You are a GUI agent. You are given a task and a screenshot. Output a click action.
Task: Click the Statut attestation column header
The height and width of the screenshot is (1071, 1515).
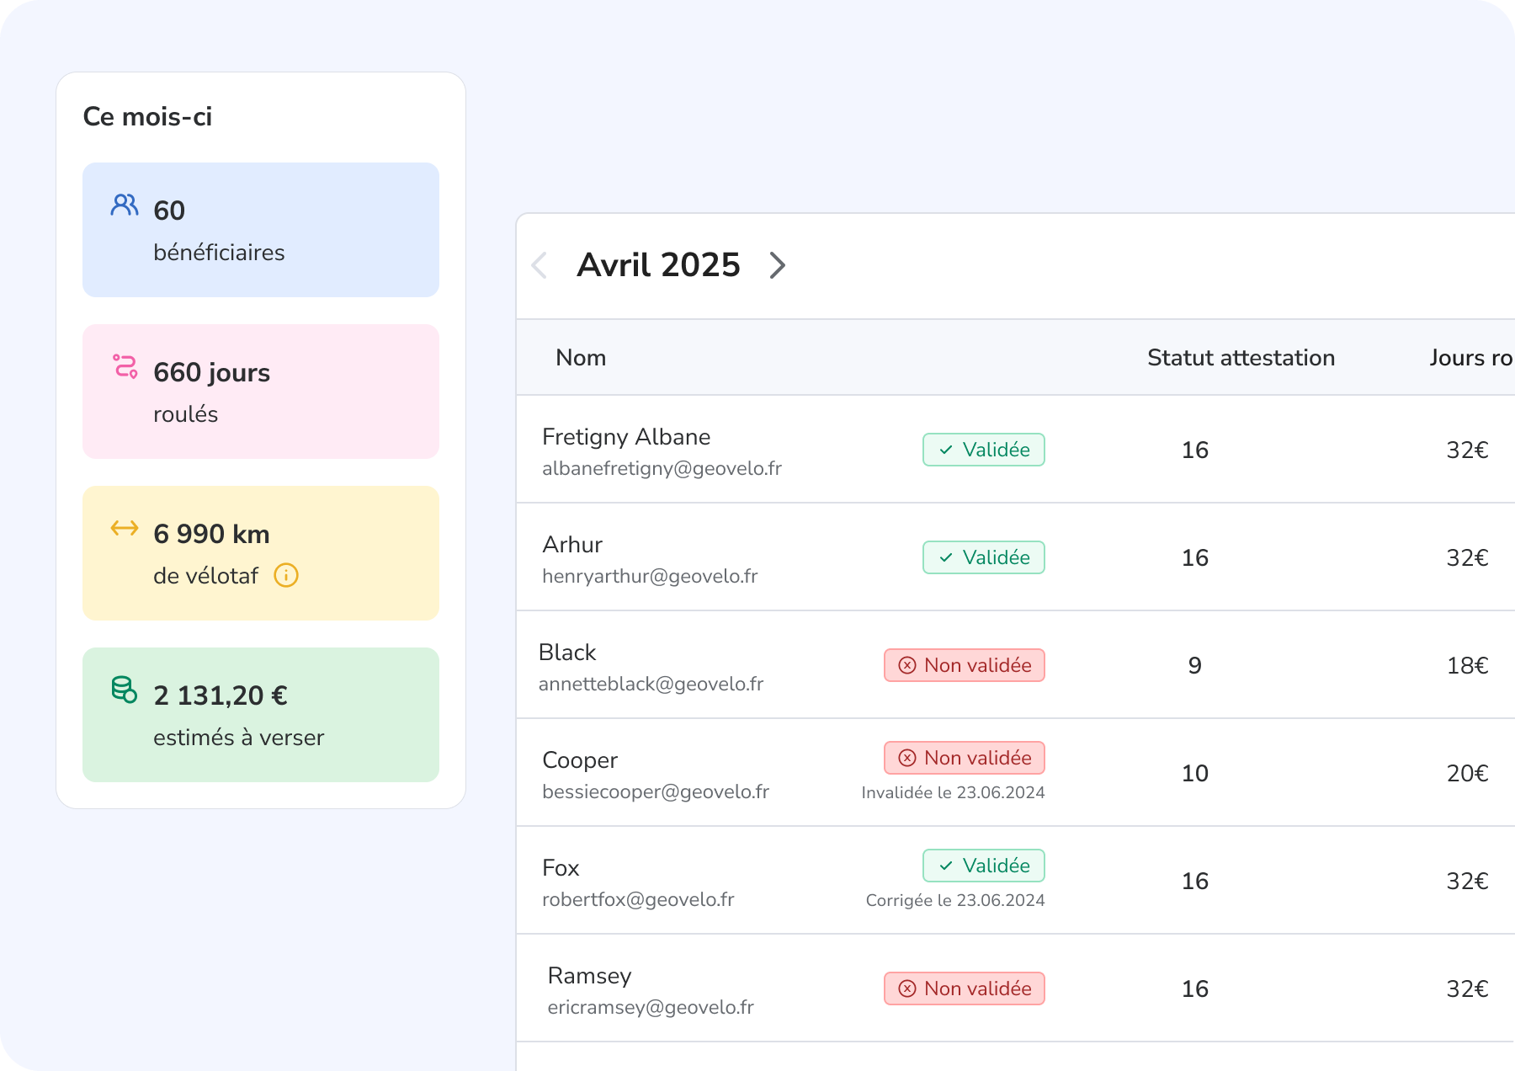(x=1241, y=358)
